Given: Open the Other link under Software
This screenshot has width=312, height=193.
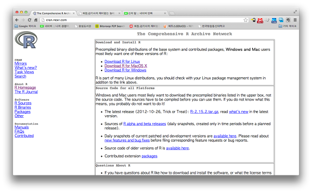Looking at the screenshot, I should (19, 116).
